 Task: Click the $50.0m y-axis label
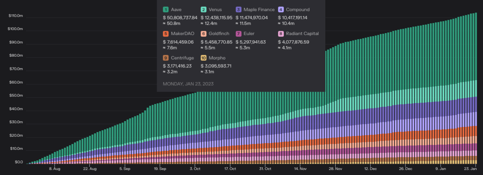(16, 96)
